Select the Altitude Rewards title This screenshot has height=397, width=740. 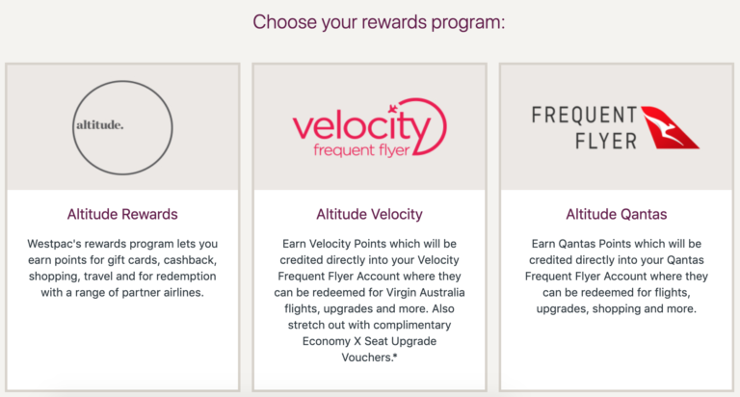coord(122,214)
